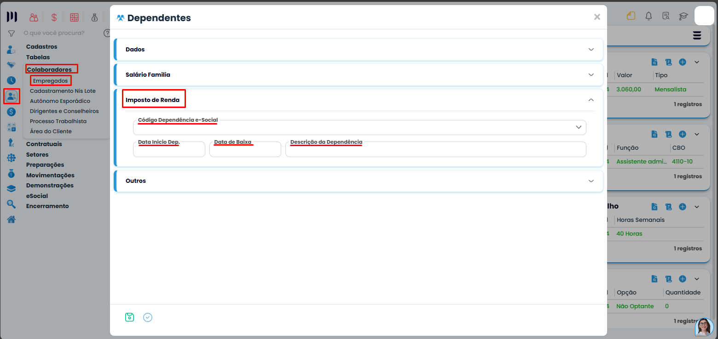Click the '40 Horas' value

coord(629,234)
